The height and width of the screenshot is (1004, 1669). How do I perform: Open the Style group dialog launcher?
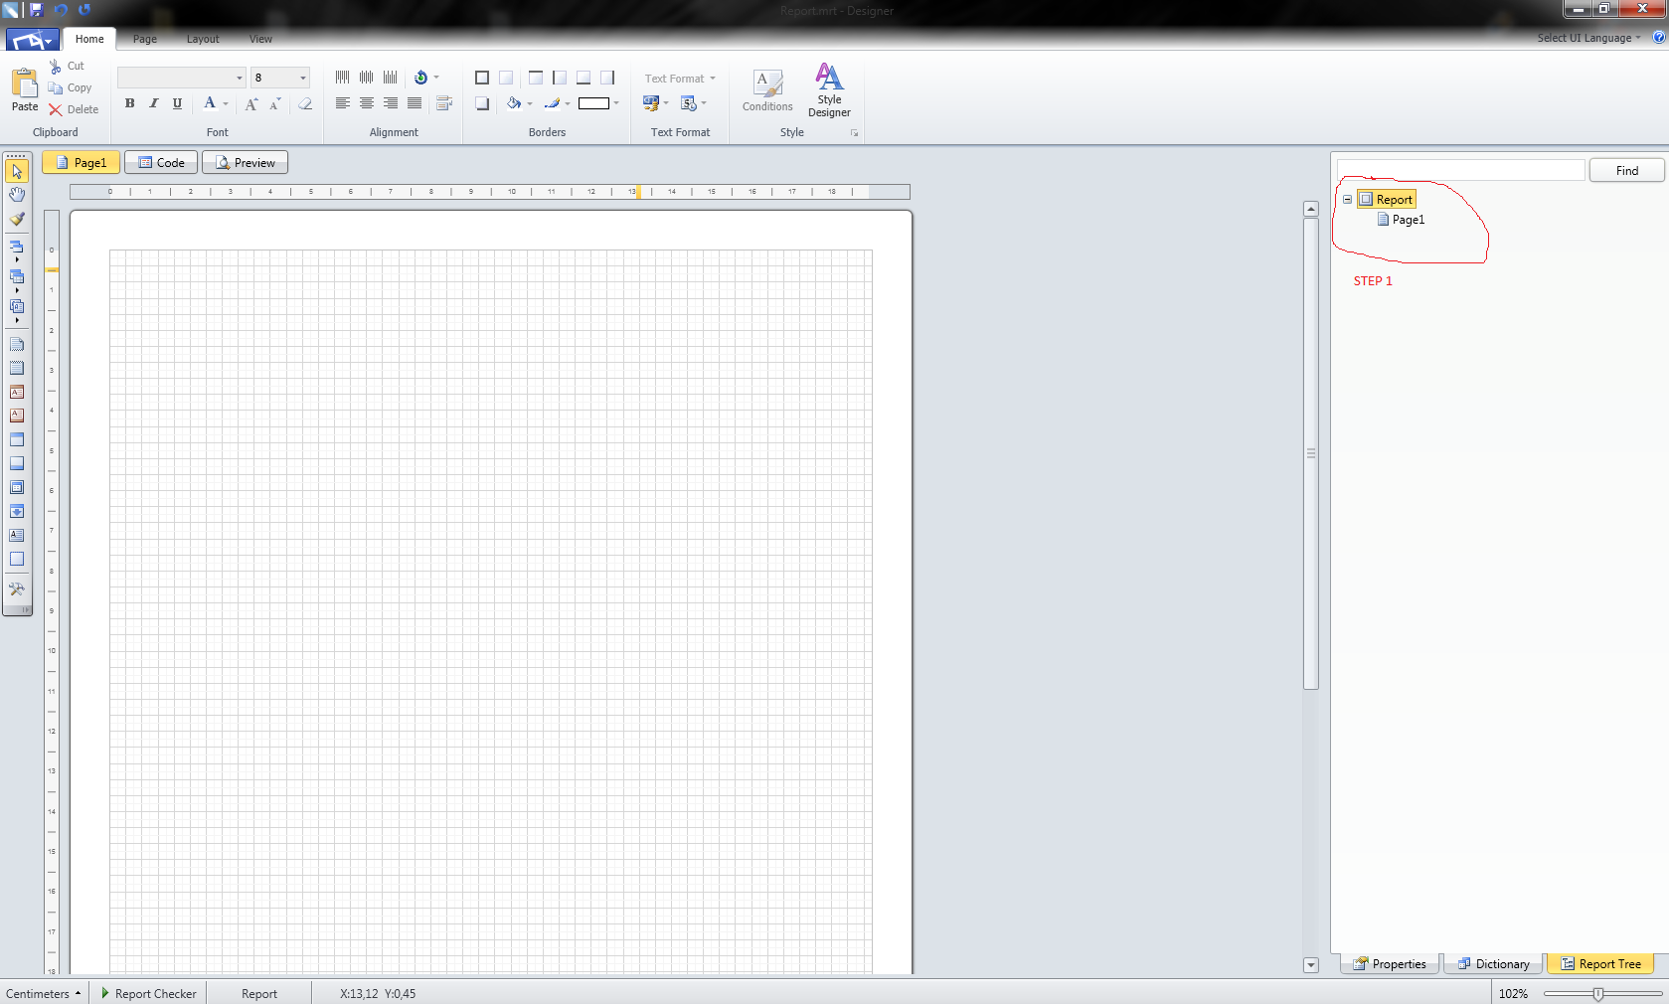(x=854, y=132)
